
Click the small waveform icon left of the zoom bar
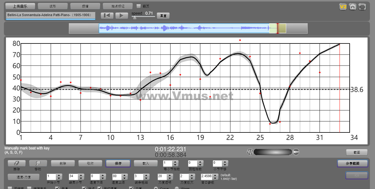[250, 152]
